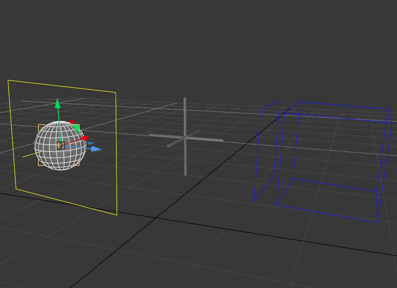The image size is (397, 288).
Task: Click the bottom-right corner of yellow frame
Action: [x=117, y=214]
